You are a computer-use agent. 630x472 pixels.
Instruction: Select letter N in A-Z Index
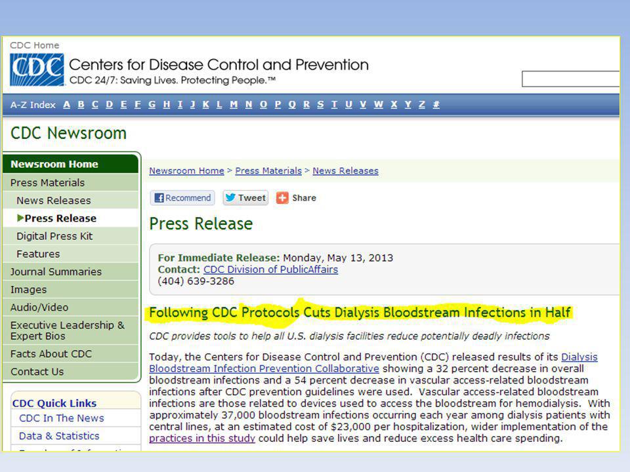249,105
